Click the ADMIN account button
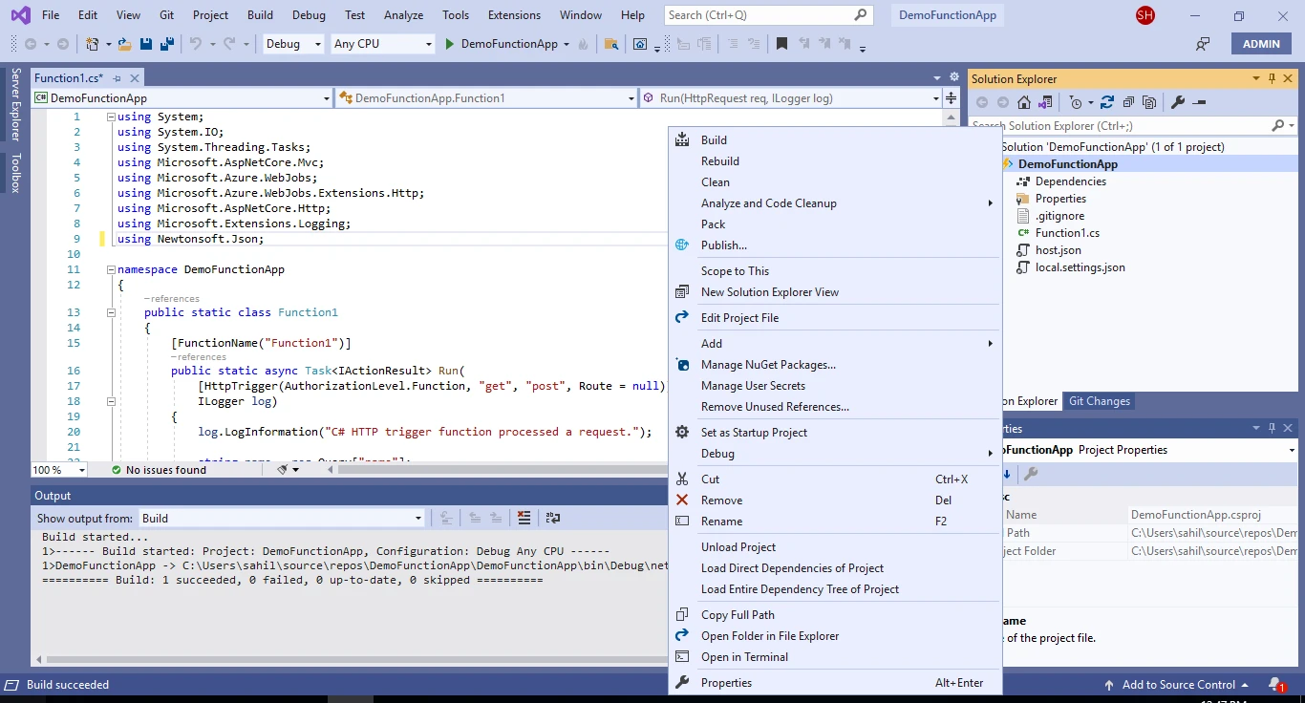Image resolution: width=1305 pixels, height=703 pixels. [1260, 44]
